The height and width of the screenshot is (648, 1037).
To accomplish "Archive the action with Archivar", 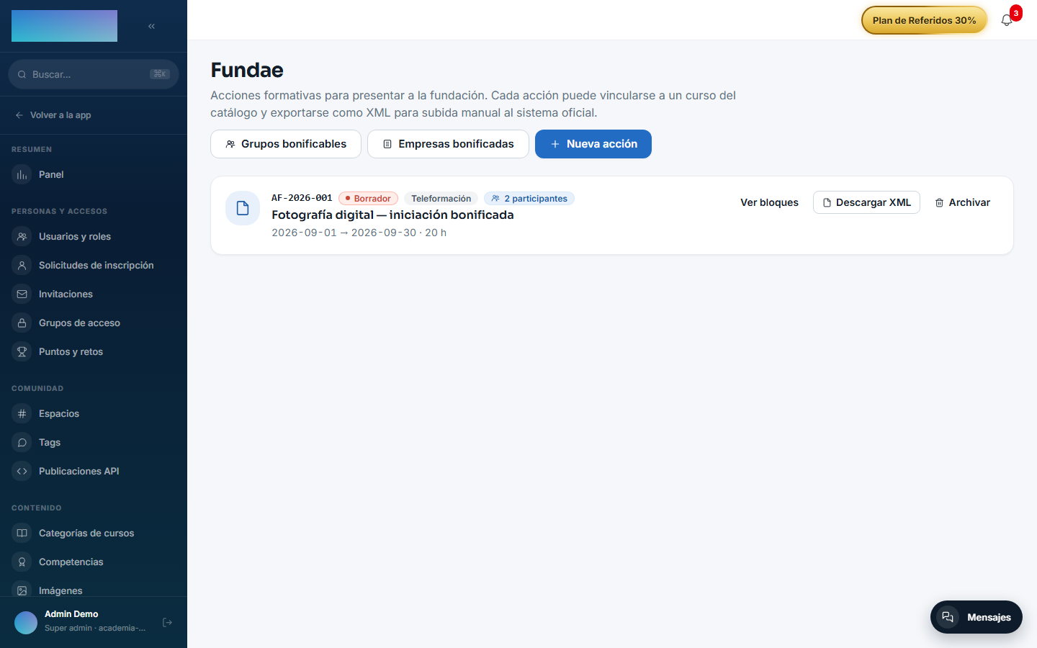I will click(962, 202).
